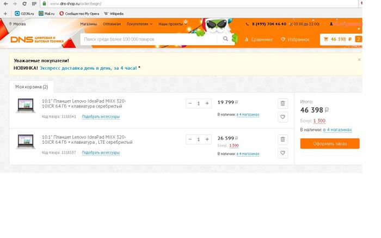Increase quantity of 26 599 ₽ tablet
381x238 pixels.
click(x=207, y=139)
